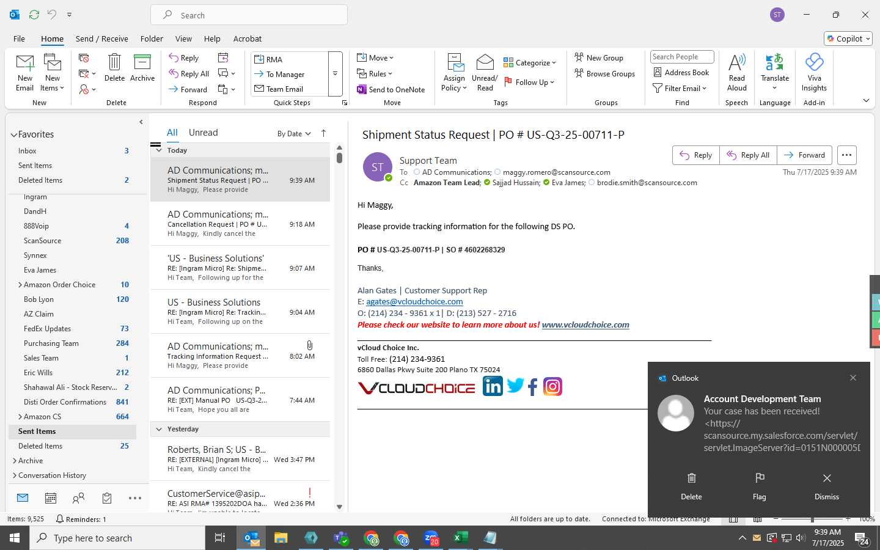The height and width of the screenshot is (550, 880).
Task: Click the Undo icon in title bar
Action: [x=51, y=15]
